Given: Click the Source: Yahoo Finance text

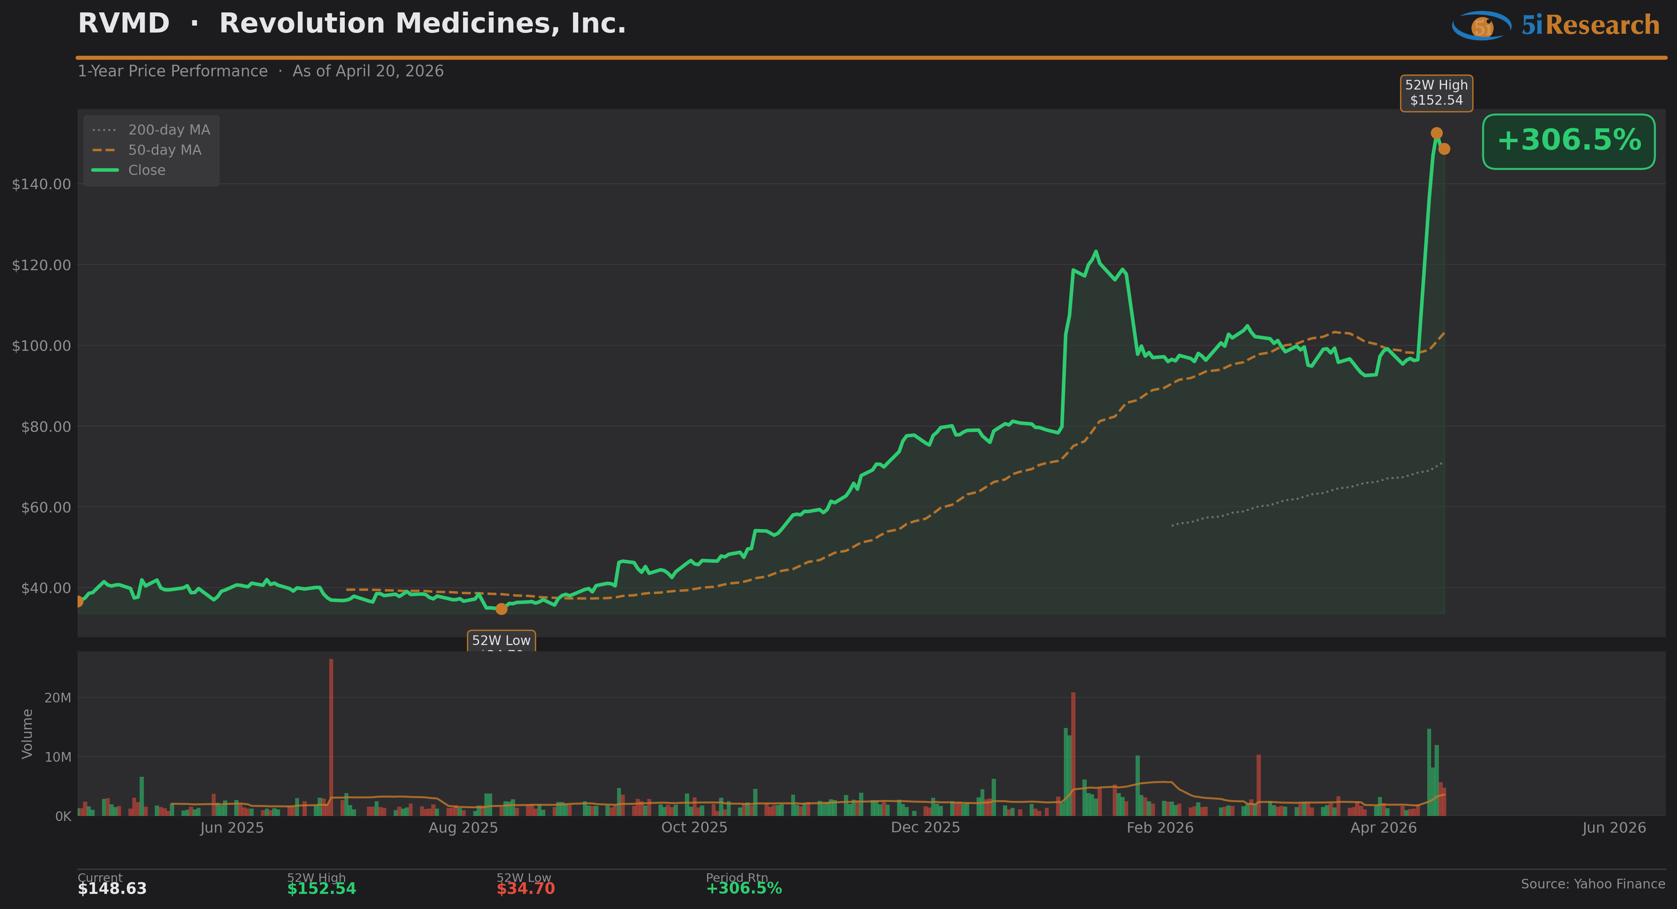Looking at the screenshot, I should pyautogui.click(x=1592, y=884).
